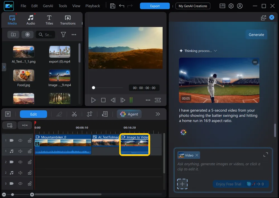Viewport: 279px width, 198px height.
Task: Open the View menu
Action: pyautogui.click(x=76, y=6)
